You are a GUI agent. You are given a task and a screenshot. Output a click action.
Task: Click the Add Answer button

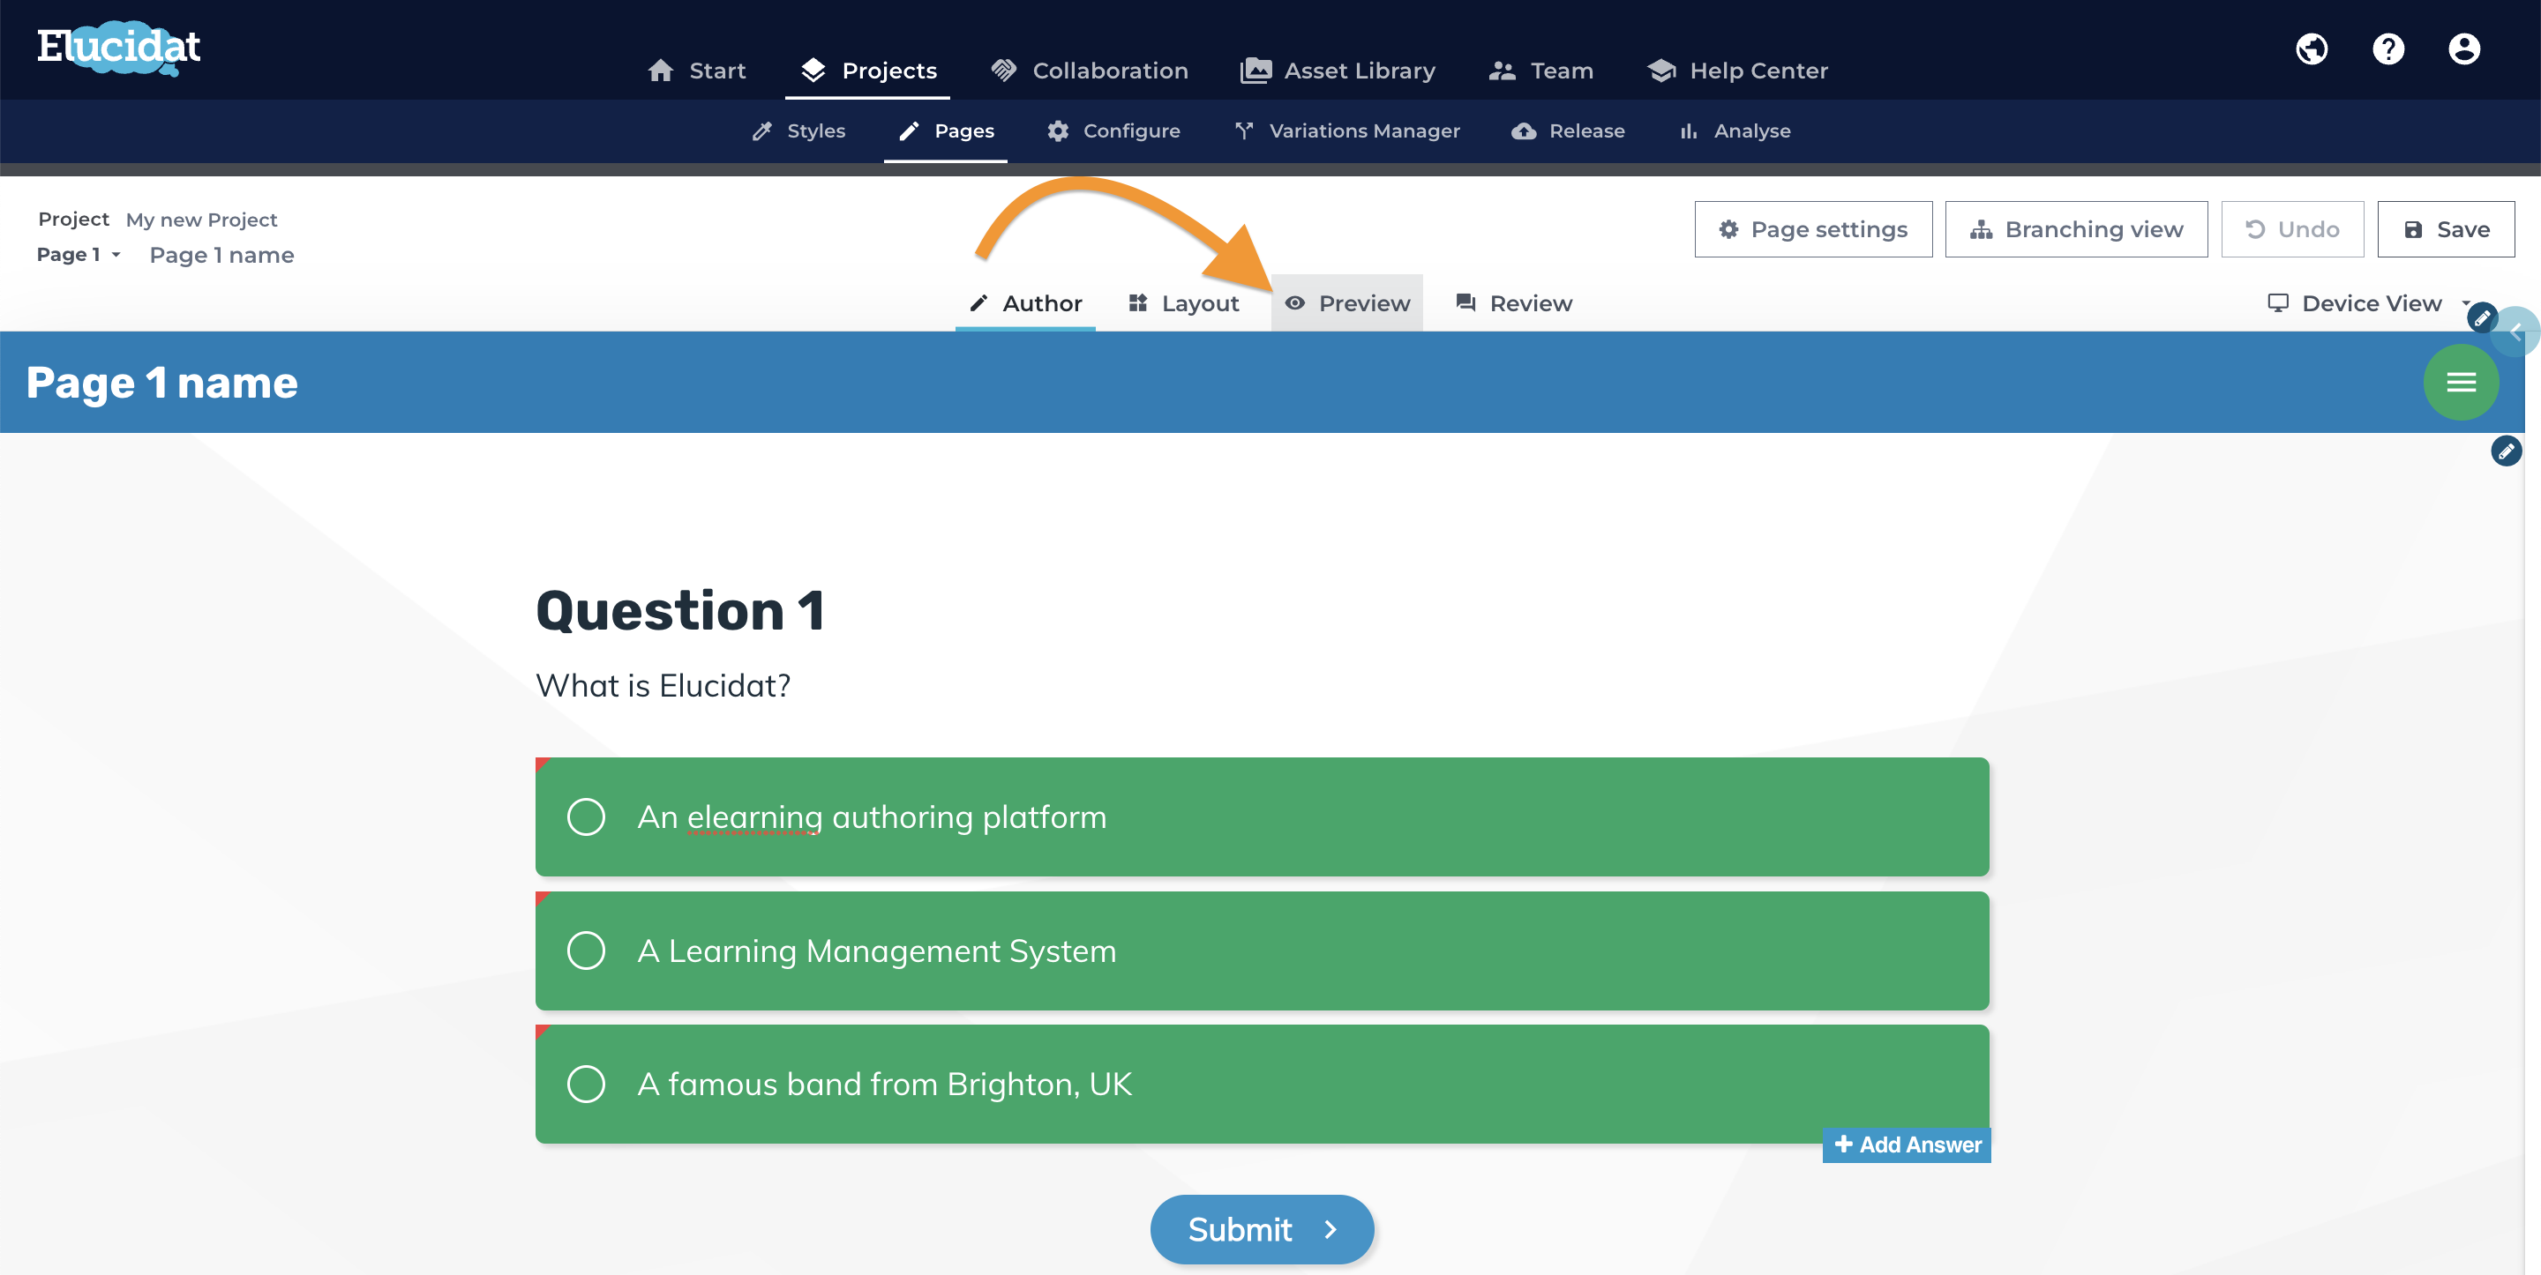(1906, 1145)
